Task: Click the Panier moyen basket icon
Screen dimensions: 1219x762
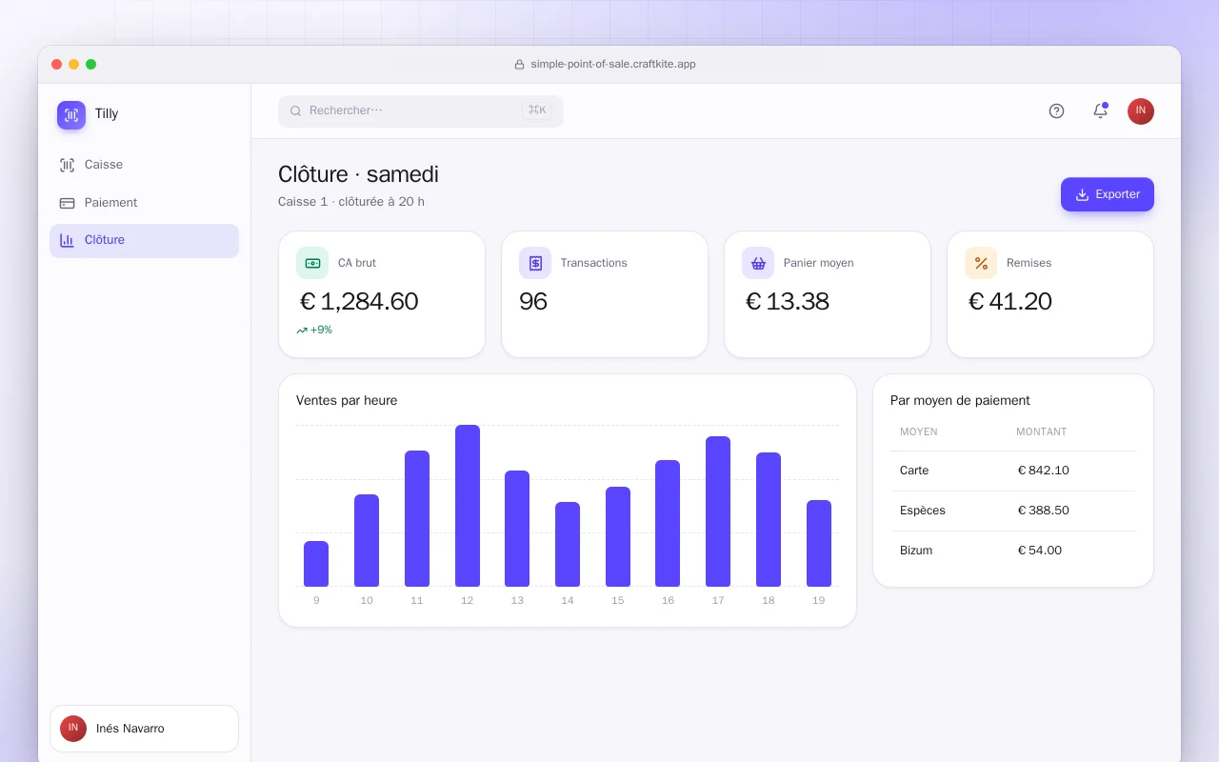Action: [x=758, y=263]
